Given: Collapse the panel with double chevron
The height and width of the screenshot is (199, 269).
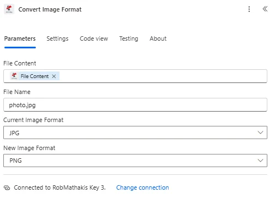Looking at the screenshot, I should point(265,9).
